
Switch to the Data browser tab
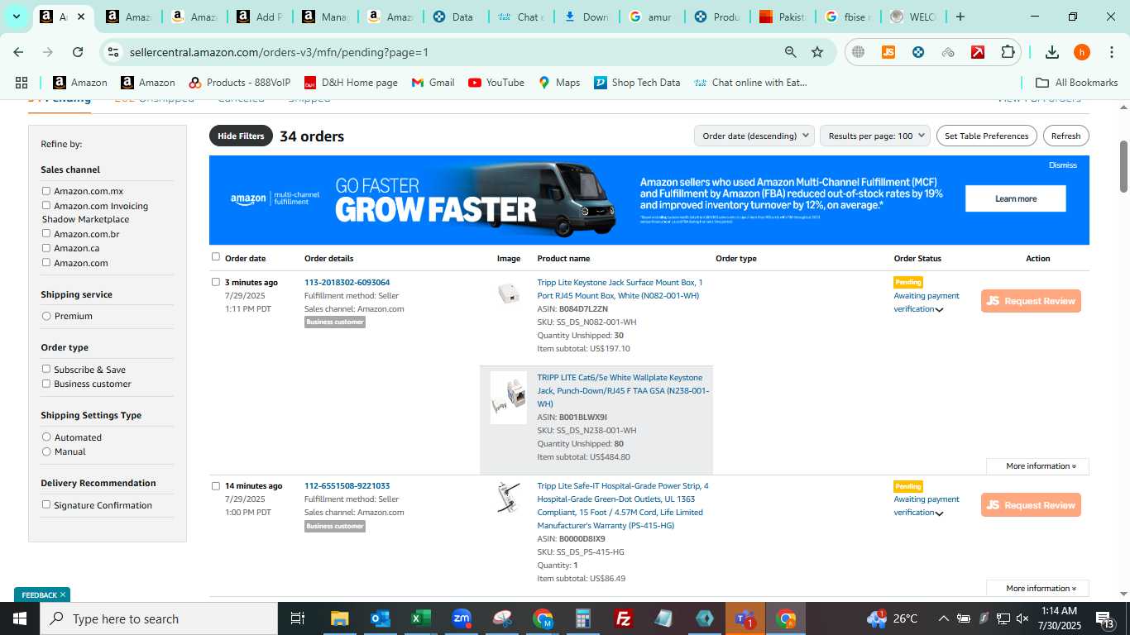[x=453, y=17]
